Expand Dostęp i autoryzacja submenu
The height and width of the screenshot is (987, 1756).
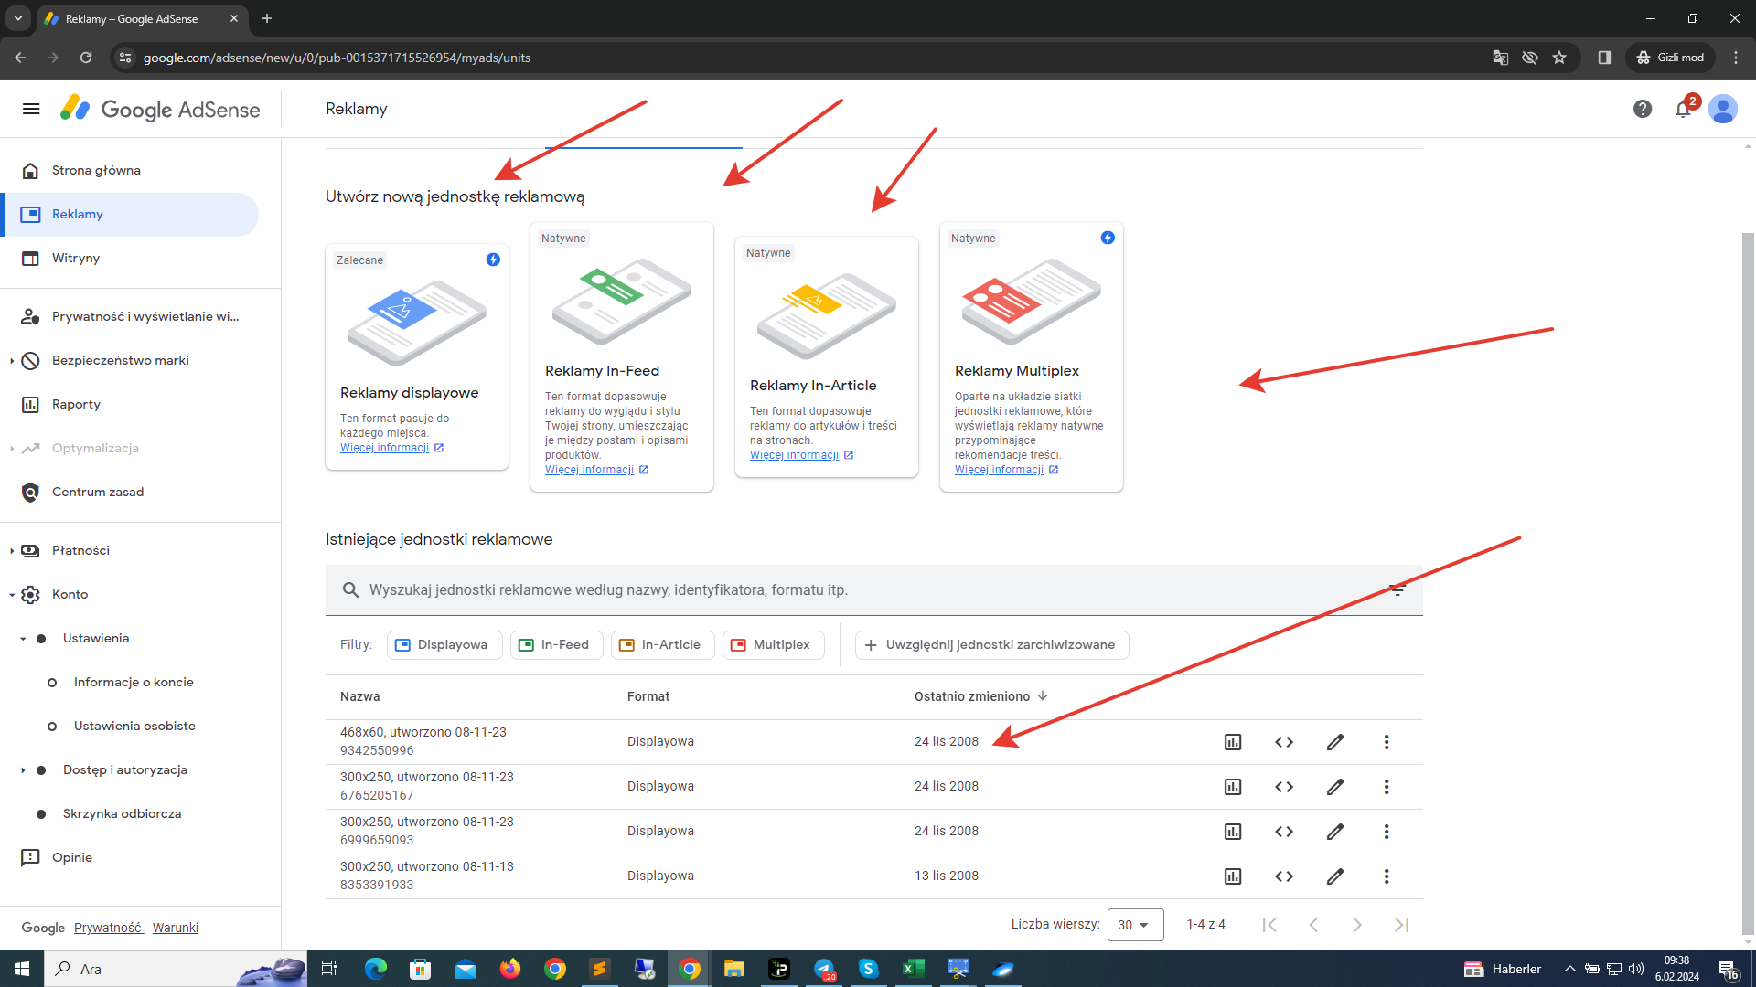point(23,770)
